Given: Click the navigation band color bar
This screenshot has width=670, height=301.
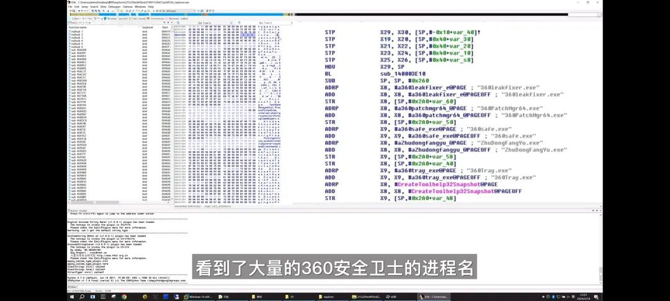Looking at the screenshot, I should pos(372,15).
